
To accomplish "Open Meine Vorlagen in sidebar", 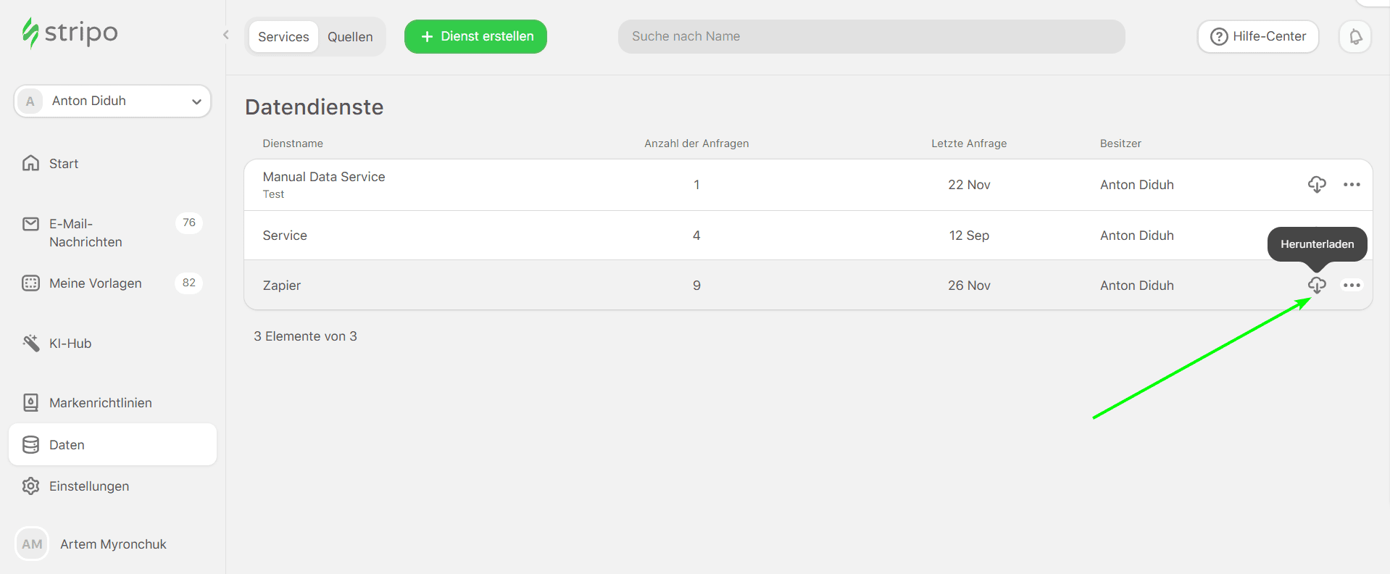I will click(x=95, y=283).
